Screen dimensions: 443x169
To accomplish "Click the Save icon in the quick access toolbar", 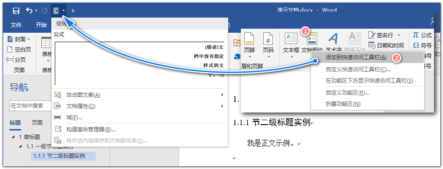I will [x=16, y=11].
